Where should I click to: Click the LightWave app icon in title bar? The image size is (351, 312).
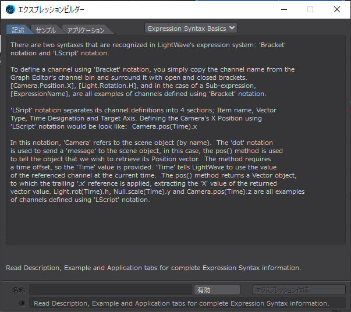click(10, 10)
